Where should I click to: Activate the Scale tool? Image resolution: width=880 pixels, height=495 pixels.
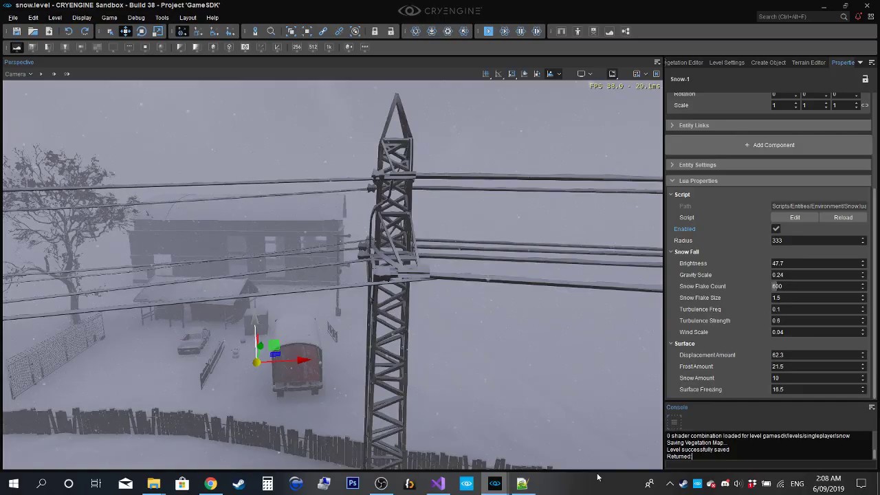pyautogui.click(x=158, y=31)
